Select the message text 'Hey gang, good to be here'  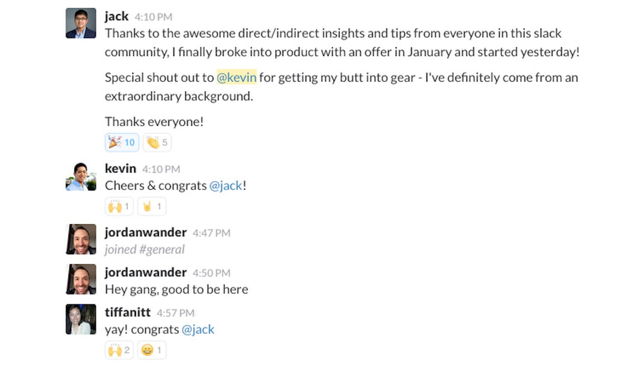pos(176,289)
